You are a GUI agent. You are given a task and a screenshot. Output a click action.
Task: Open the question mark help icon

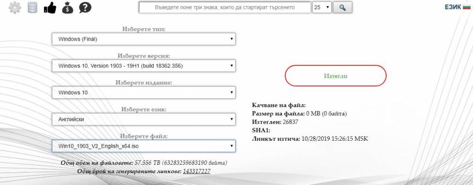[x=85, y=8]
